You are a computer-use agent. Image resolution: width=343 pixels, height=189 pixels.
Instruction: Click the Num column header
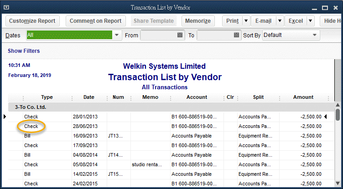[x=118, y=97]
